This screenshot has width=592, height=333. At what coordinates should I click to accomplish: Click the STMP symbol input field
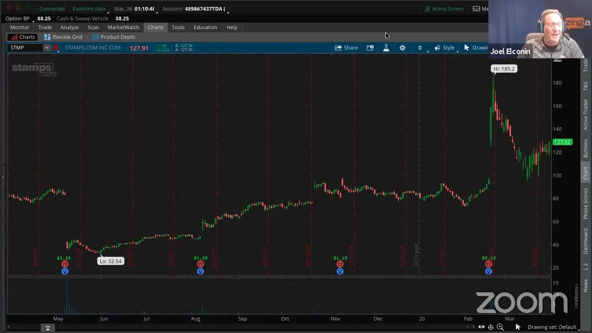[x=26, y=48]
